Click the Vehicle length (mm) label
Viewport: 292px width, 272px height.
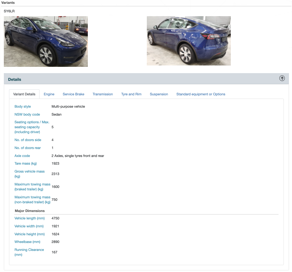(29, 218)
